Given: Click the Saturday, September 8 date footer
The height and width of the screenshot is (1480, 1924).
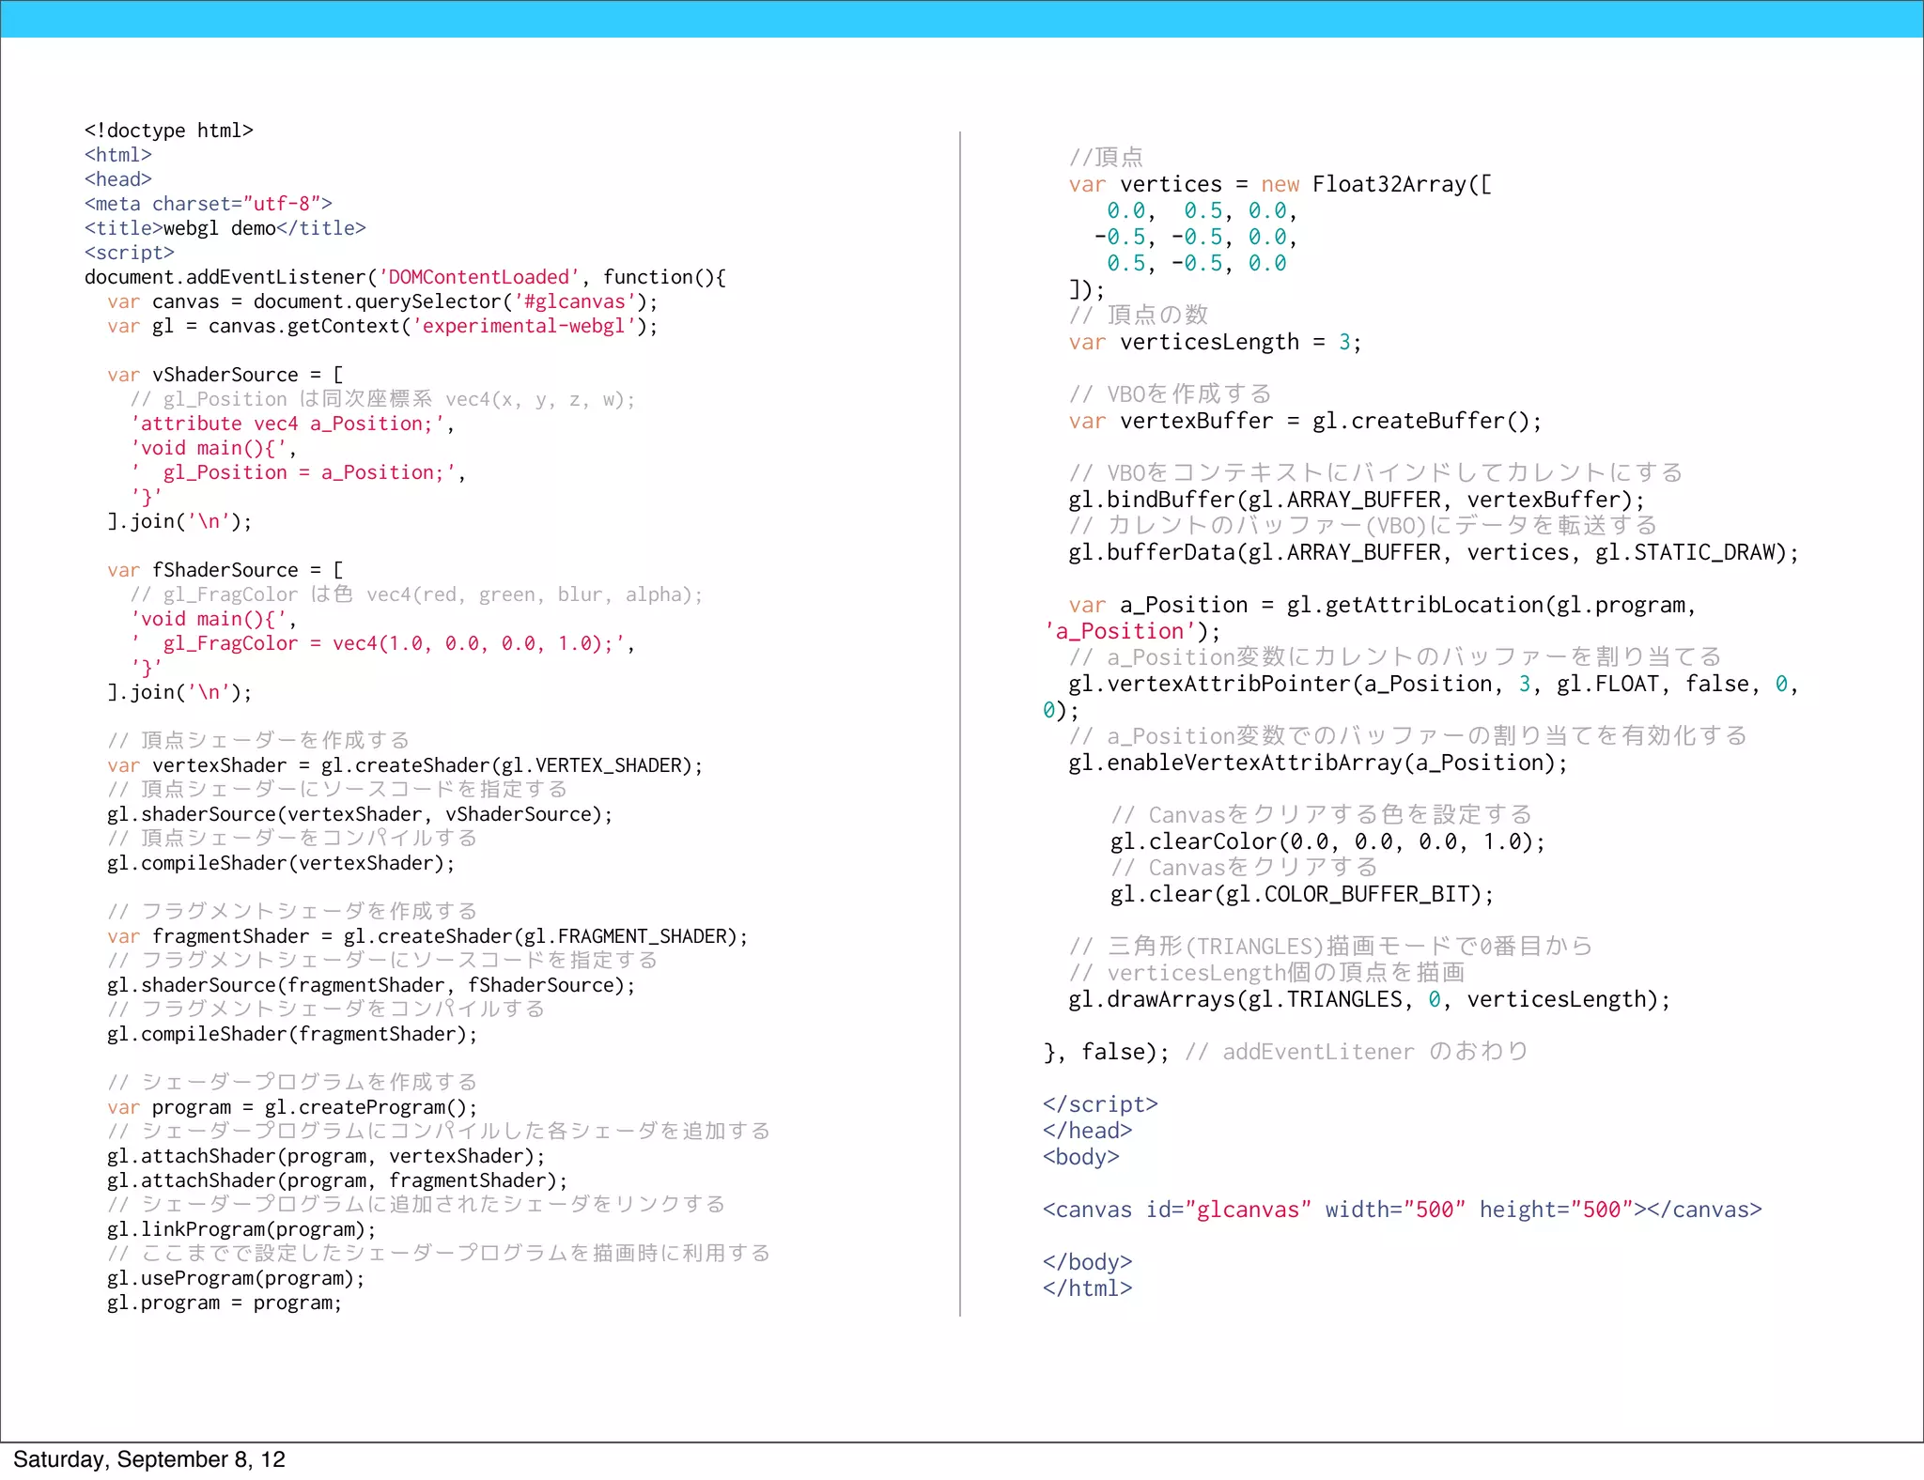Looking at the screenshot, I should coord(148,1459).
